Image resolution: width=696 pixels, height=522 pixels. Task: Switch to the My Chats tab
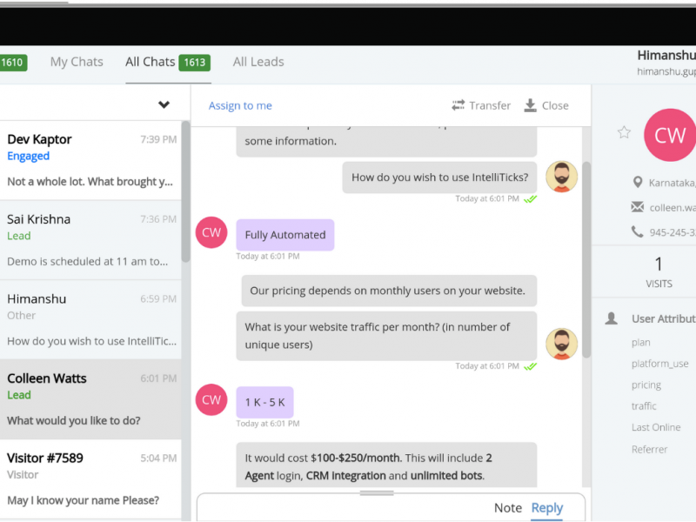point(77,62)
